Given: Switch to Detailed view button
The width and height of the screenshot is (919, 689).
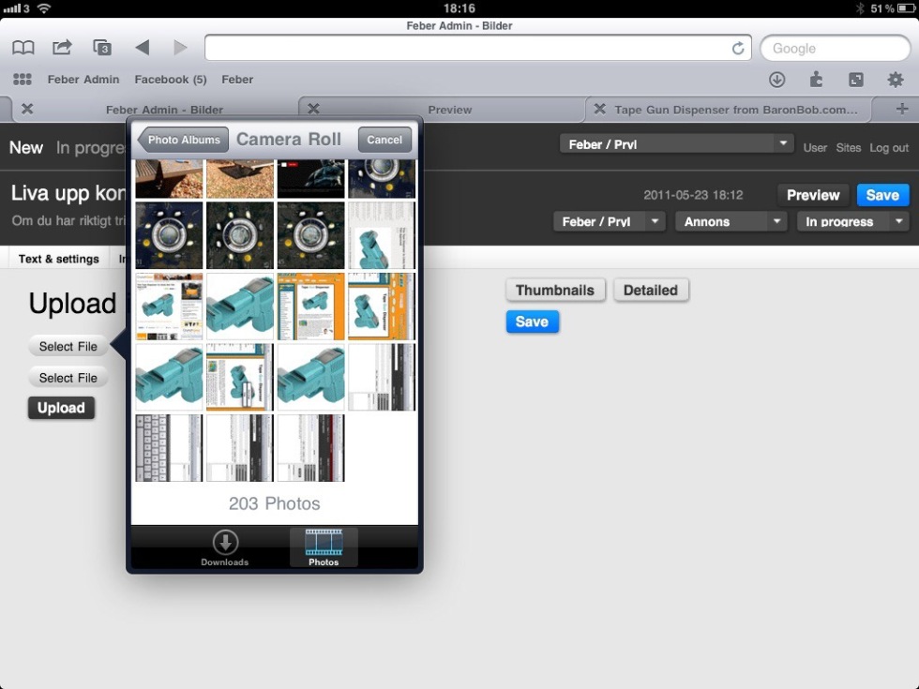Looking at the screenshot, I should click(651, 291).
